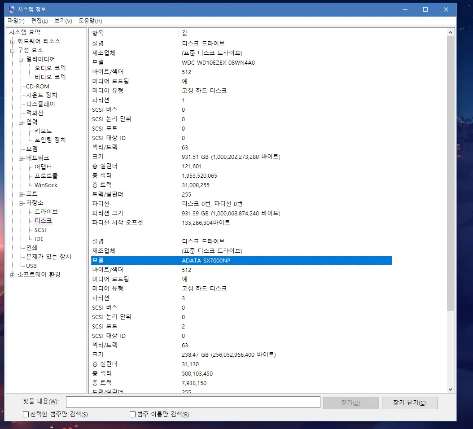The image size is (473, 429).
Task: Select 사운드 장치 tree item
Action: tap(42, 95)
